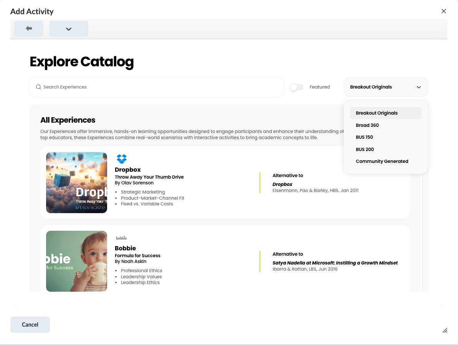
Task: Click 'Fixed vs. Variable Costs' topic
Action: pos(147,204)
